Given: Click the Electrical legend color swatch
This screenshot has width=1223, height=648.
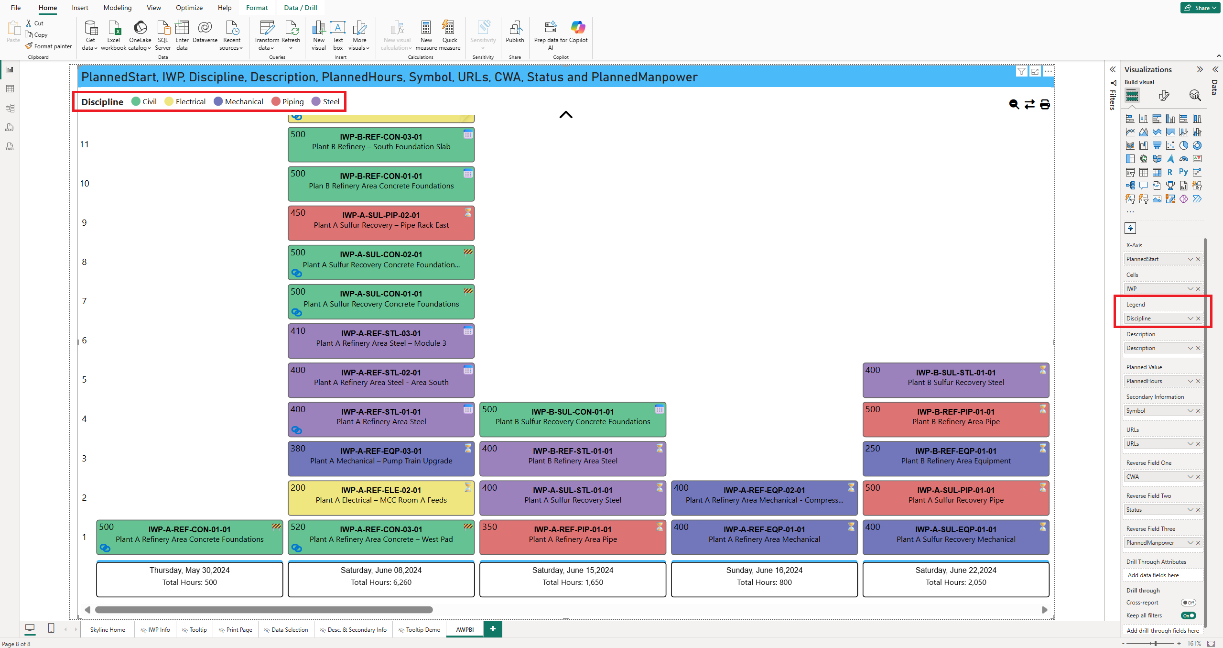Looking at the screenshot, I should [169, 101].
